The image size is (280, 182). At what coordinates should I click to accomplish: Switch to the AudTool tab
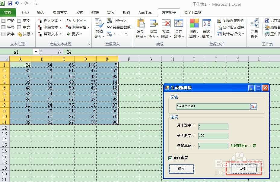(x=146, y=12)
